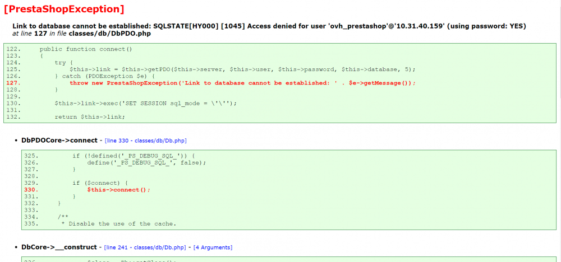Click red line 330 $this->connect();
561x262 pixels.
click(x=119, y=190)
